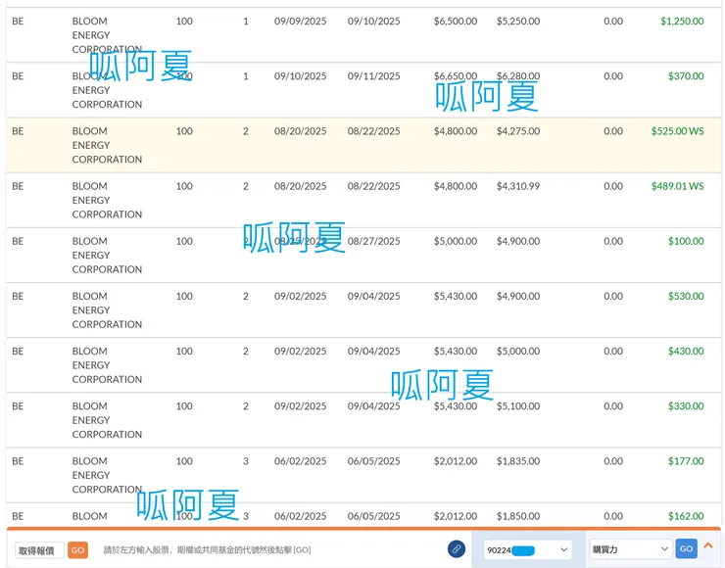
Task: Click the $4,275.00 cost cell
Action: [518, 131]
